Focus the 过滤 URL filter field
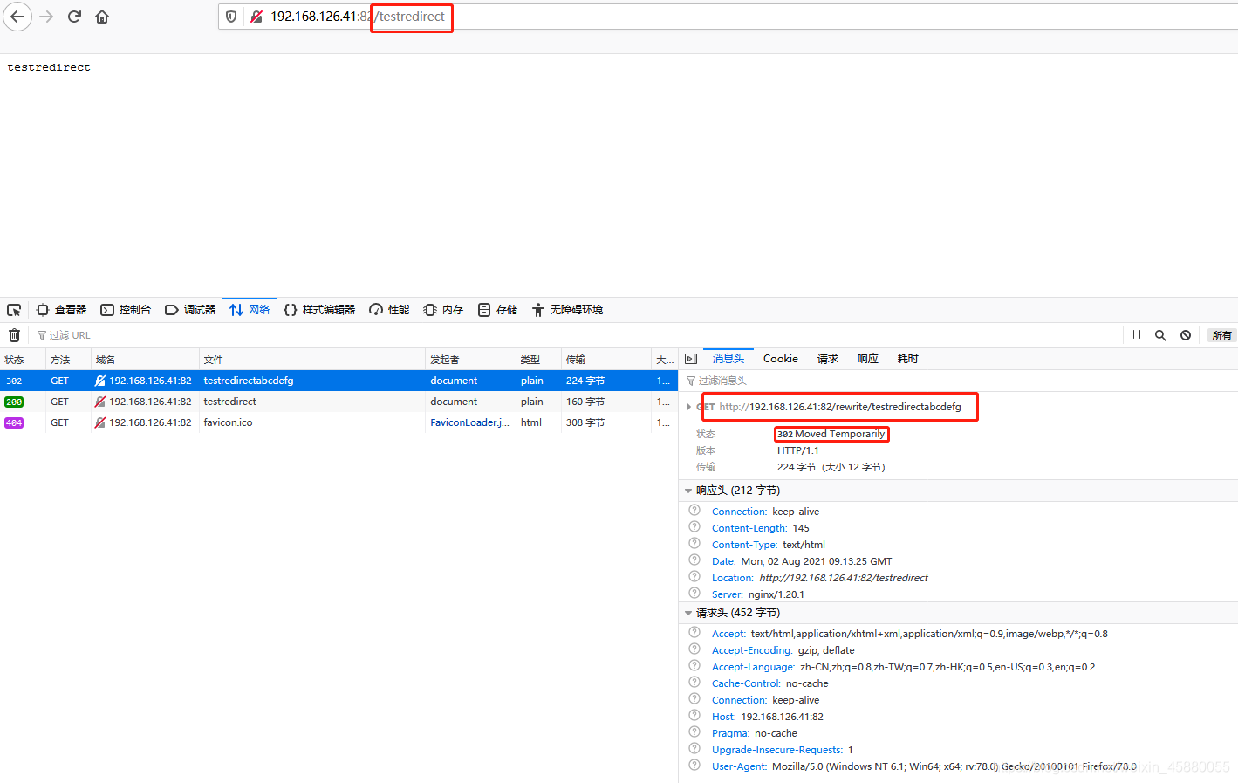Image resolution: width=1238 pixels, height=783 pixels. point(576,335)
